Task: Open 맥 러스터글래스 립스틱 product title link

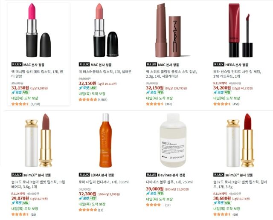Action: coord(105,72)
